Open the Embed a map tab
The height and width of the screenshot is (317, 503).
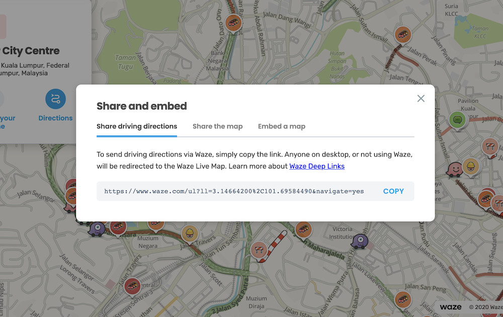point(282,126)
